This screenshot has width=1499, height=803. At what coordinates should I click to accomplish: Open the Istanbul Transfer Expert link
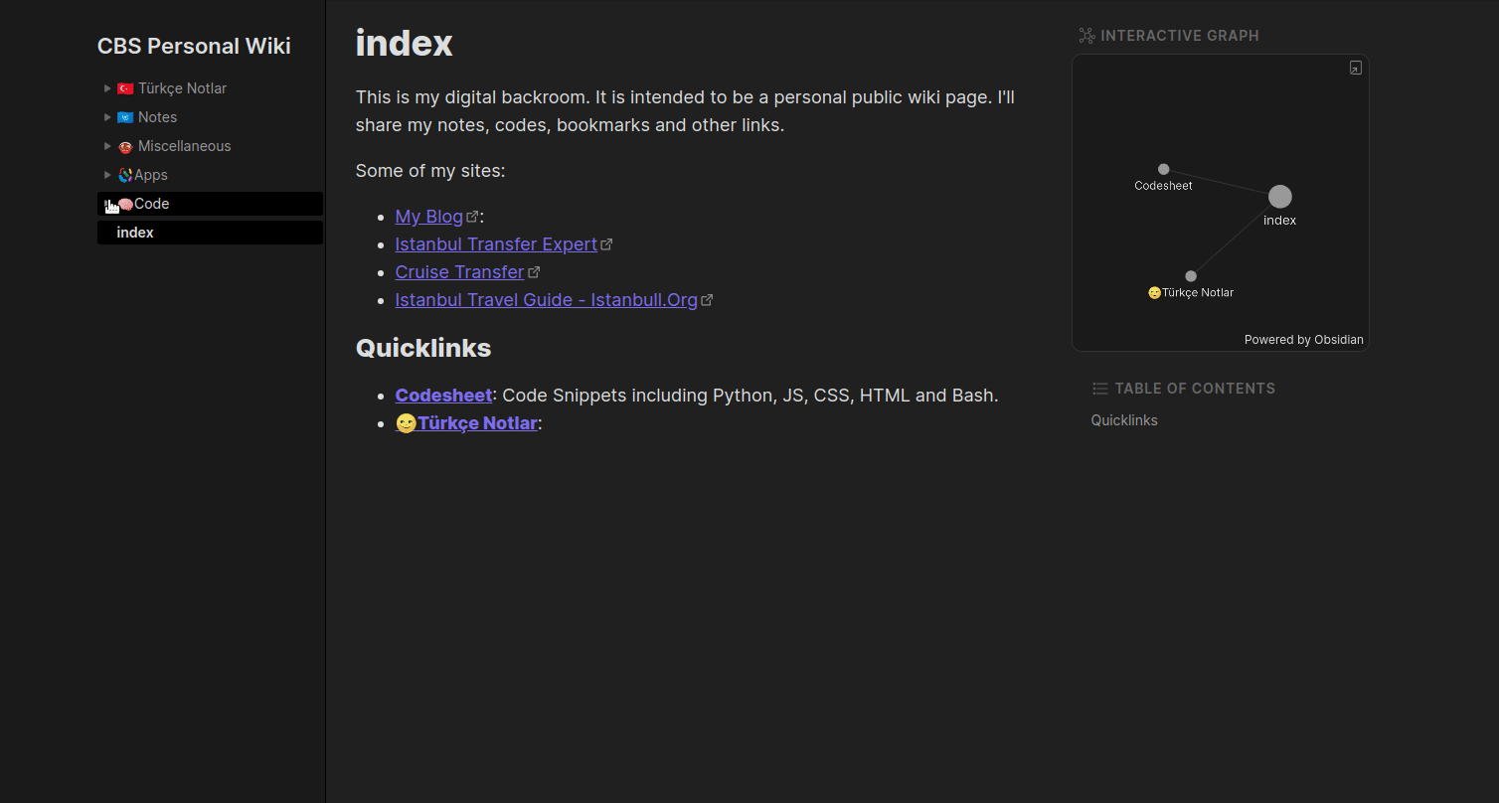click(496, 244)
